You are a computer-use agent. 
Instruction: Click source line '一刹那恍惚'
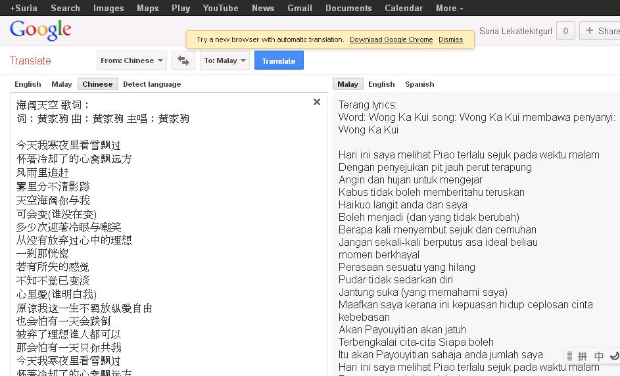point(42,253)
